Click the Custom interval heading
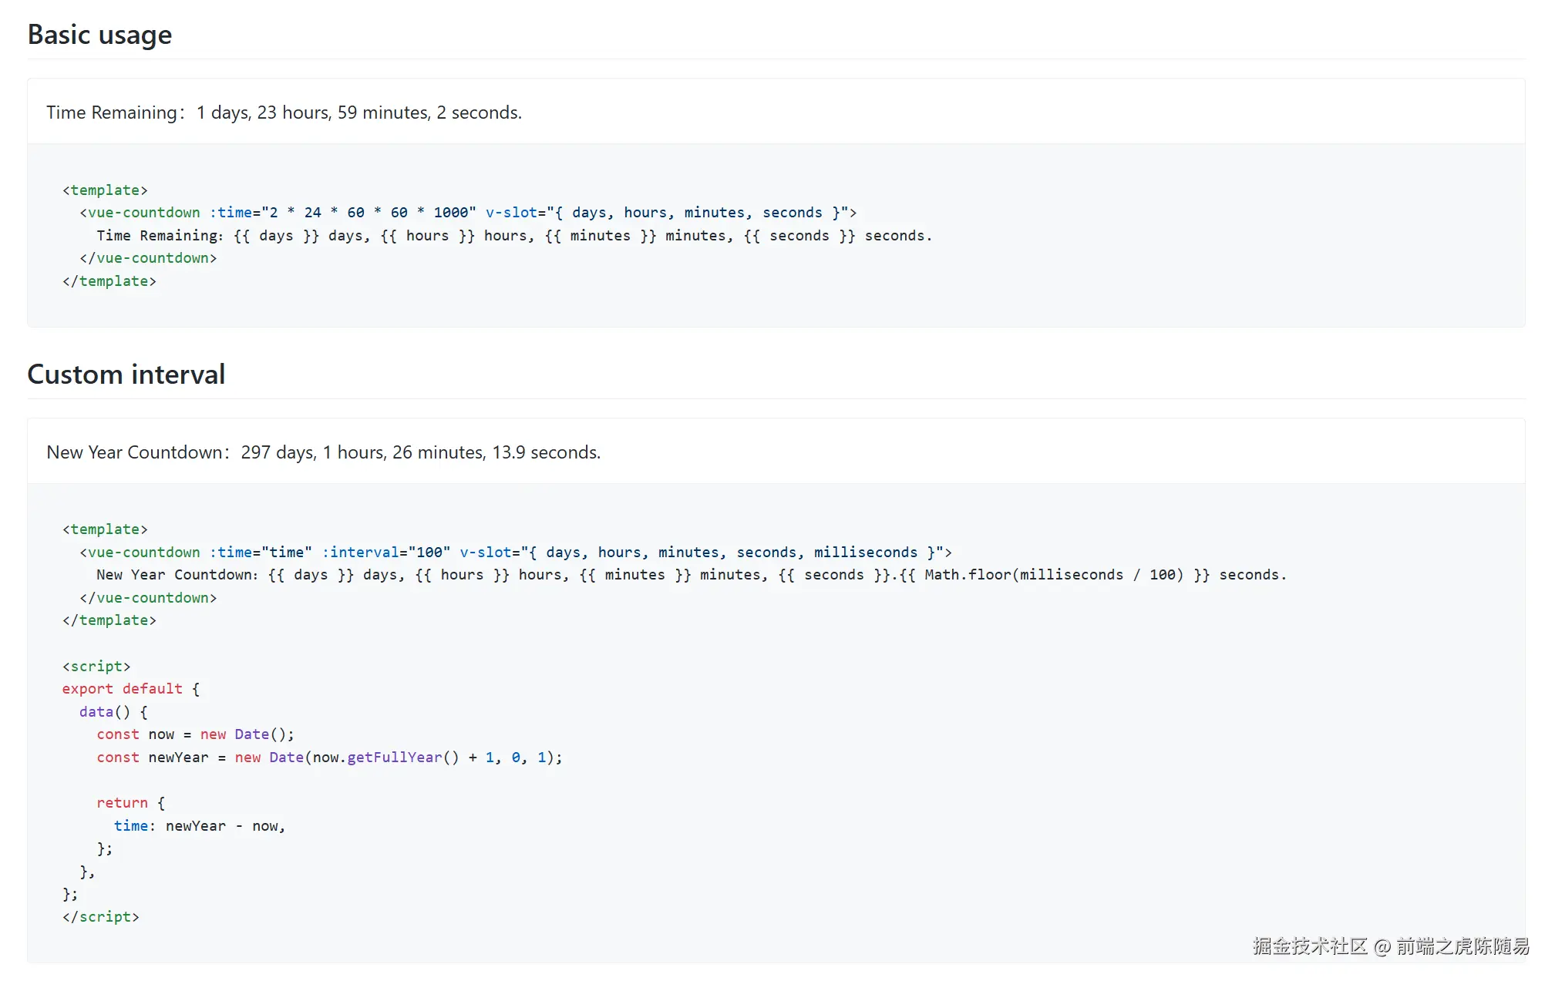 [126, 375]
